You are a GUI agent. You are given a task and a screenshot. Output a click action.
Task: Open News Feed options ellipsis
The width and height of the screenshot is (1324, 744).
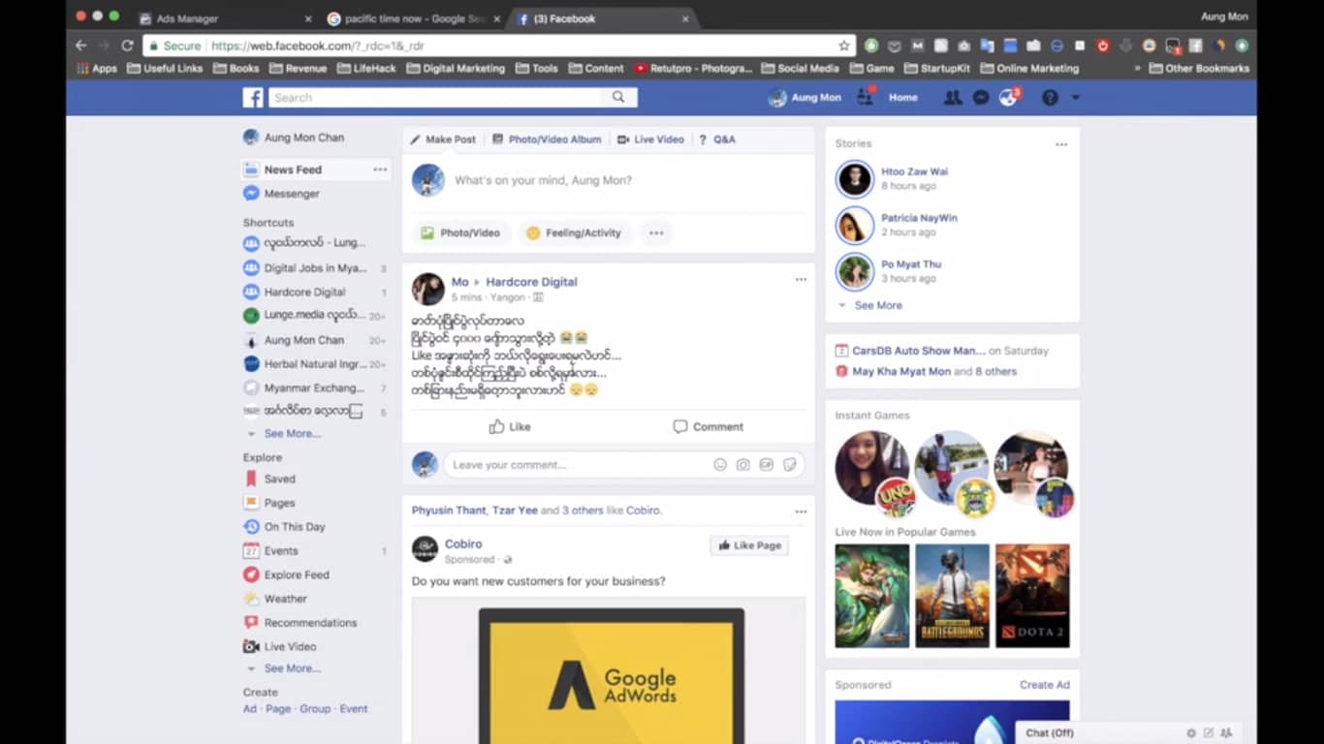(380, 170)
